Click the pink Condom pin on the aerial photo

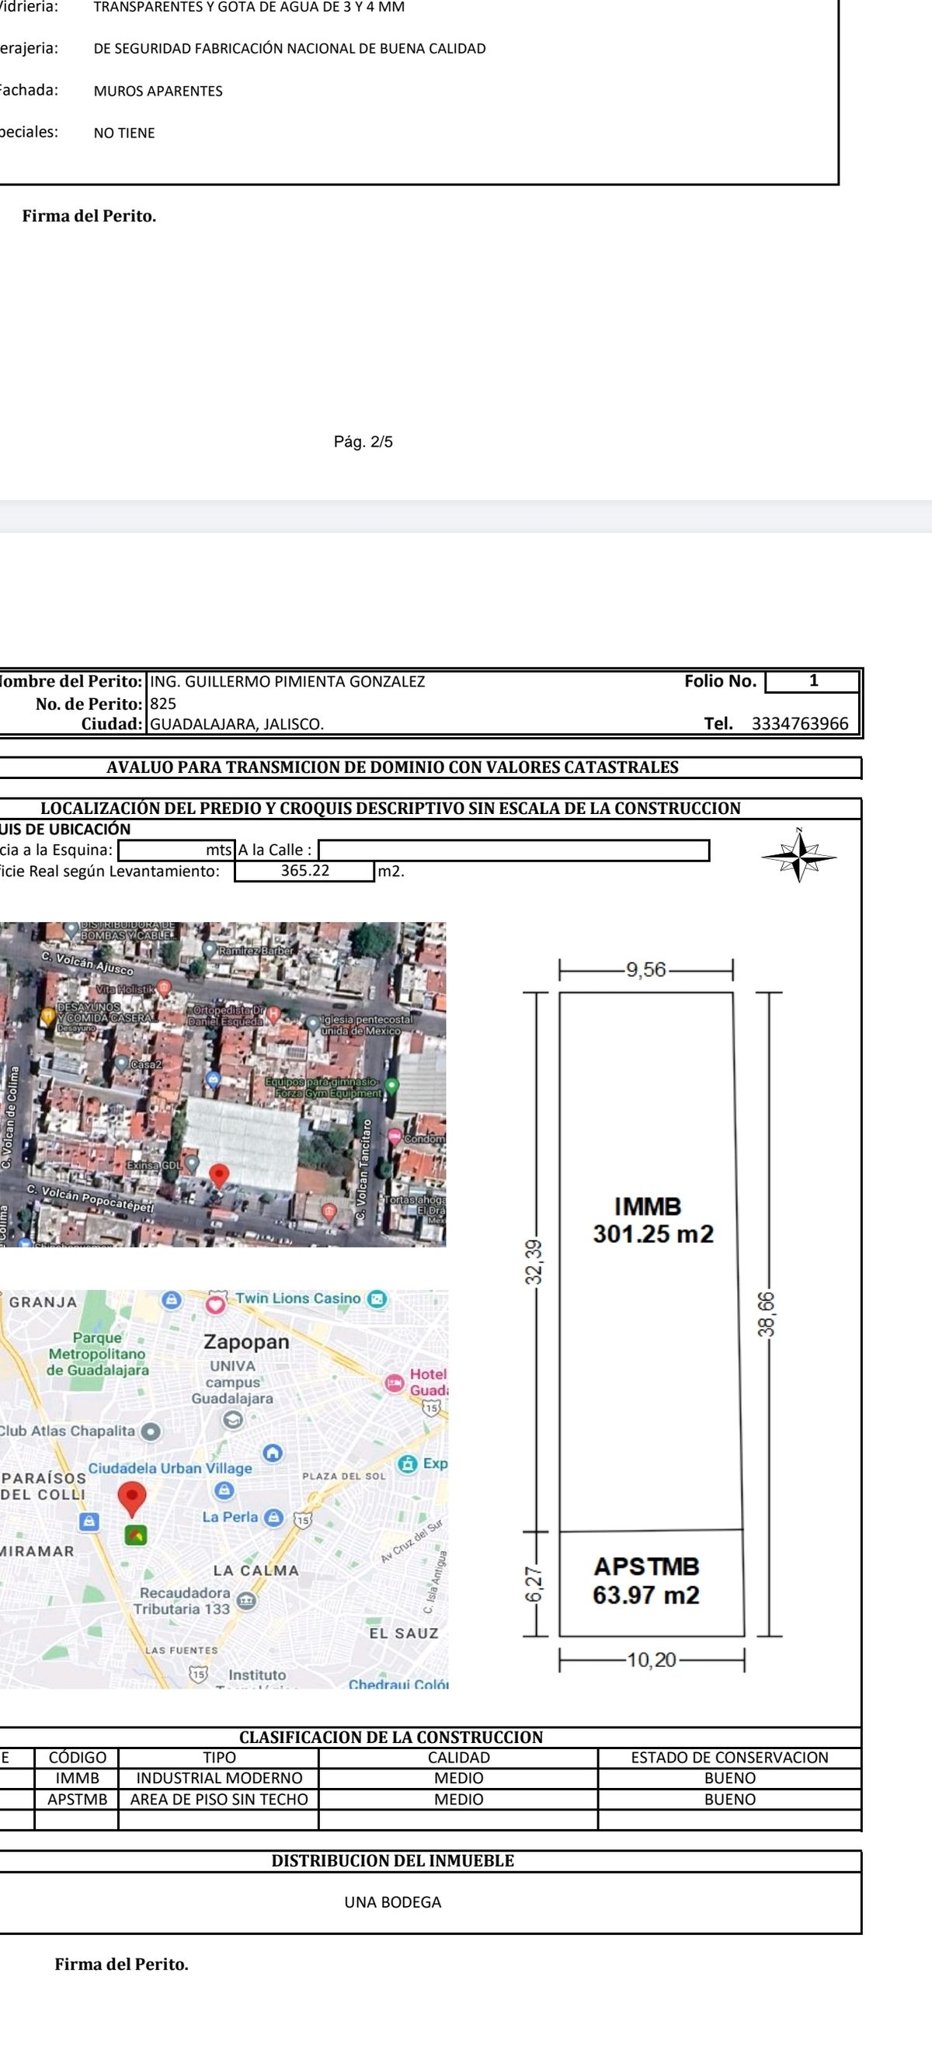click(x=395, y=1136)
